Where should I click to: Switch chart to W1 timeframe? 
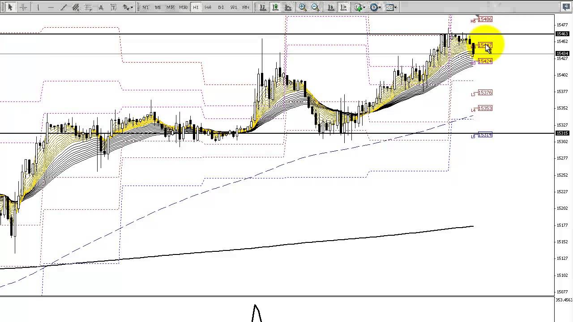tap(234, 7)
